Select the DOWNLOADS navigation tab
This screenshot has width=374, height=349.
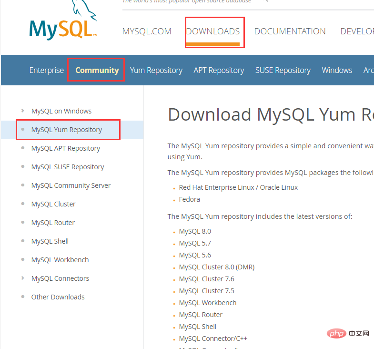[x=213, y=31]
